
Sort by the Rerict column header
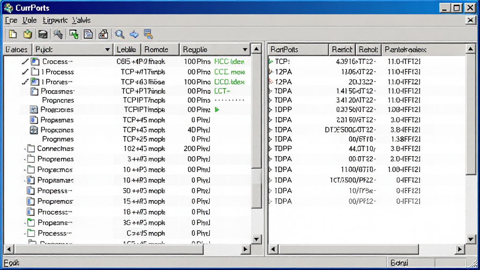tap(342, 50)
